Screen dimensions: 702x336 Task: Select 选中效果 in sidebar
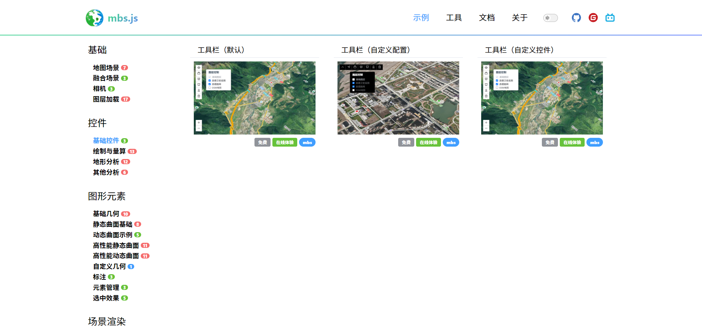tap(106, 298)
